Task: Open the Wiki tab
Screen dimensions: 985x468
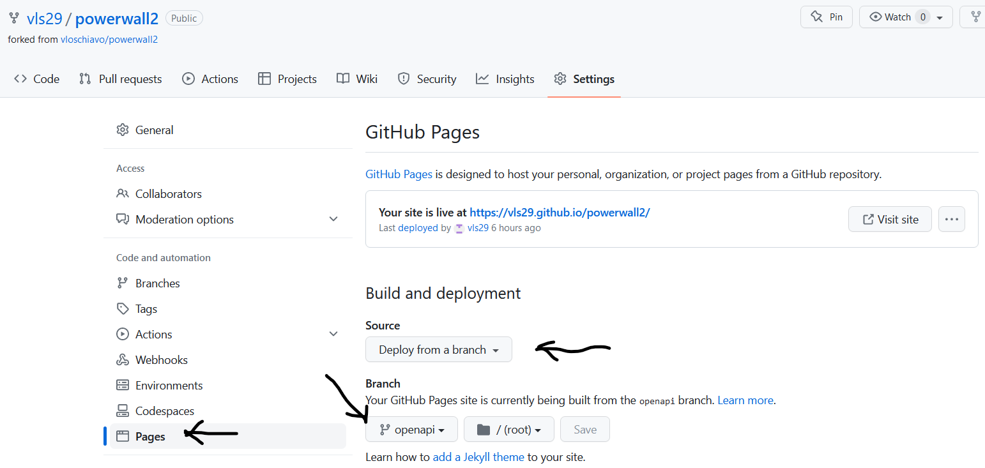Action: [x=357, y=79]
